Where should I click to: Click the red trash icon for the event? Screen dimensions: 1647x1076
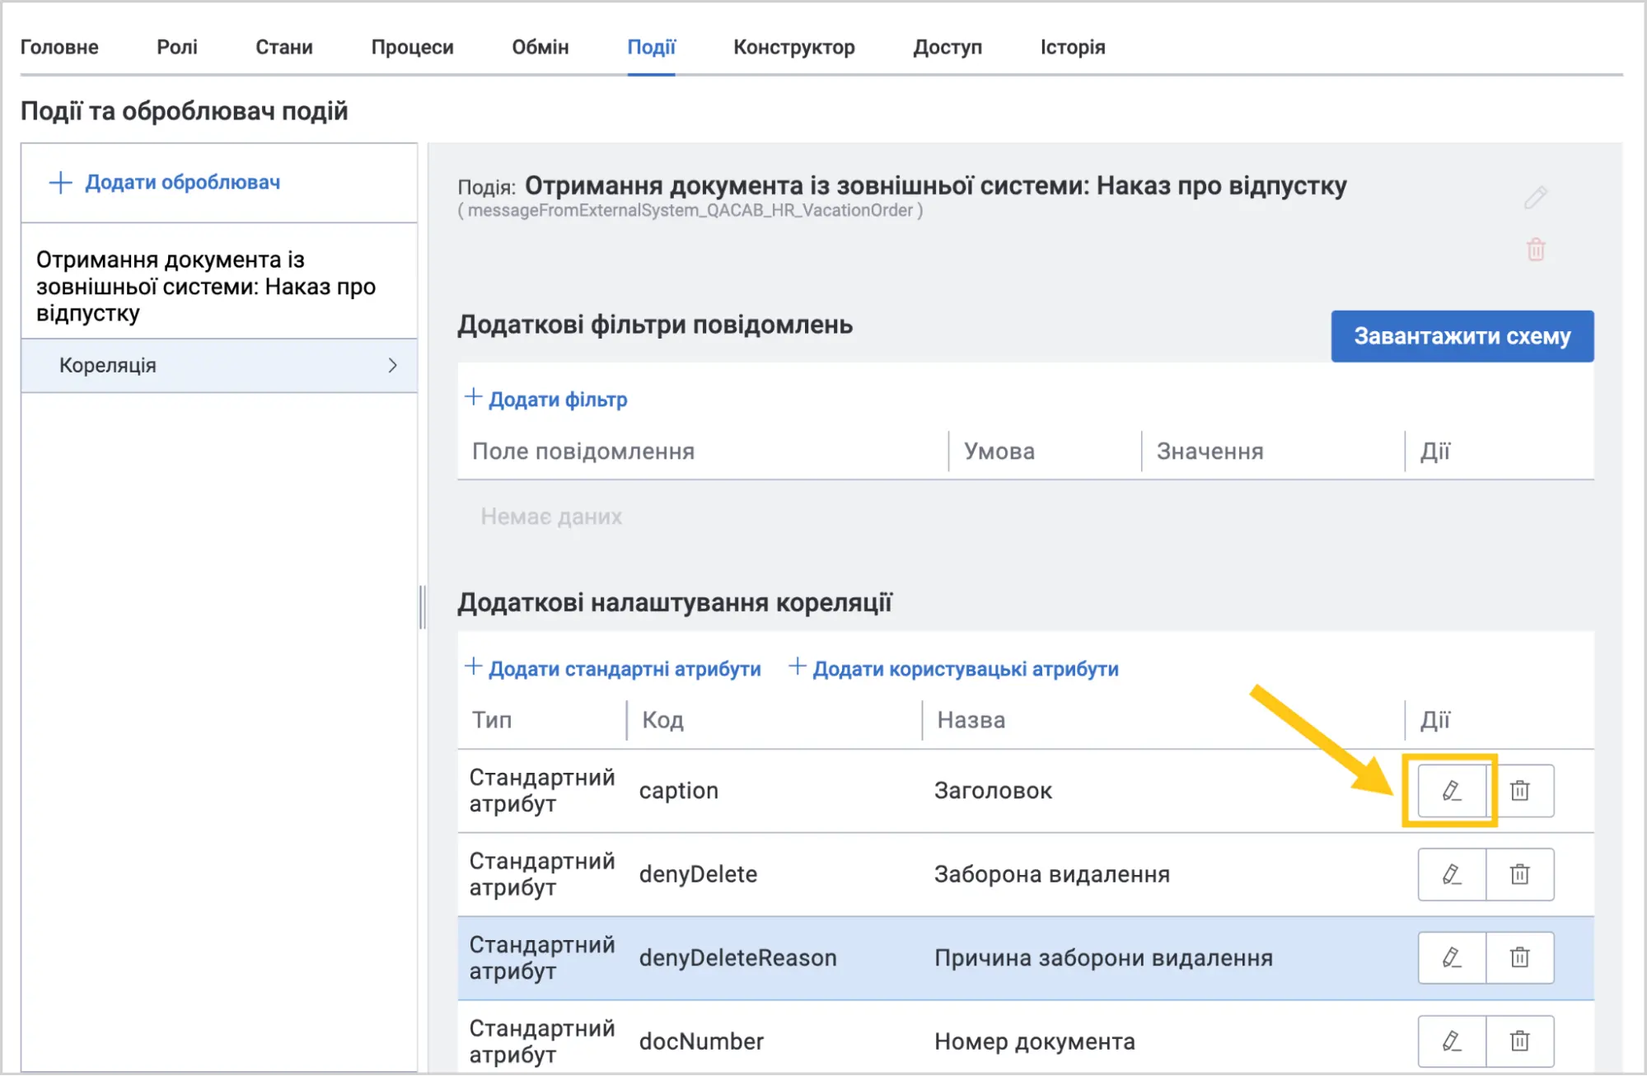1536,250
